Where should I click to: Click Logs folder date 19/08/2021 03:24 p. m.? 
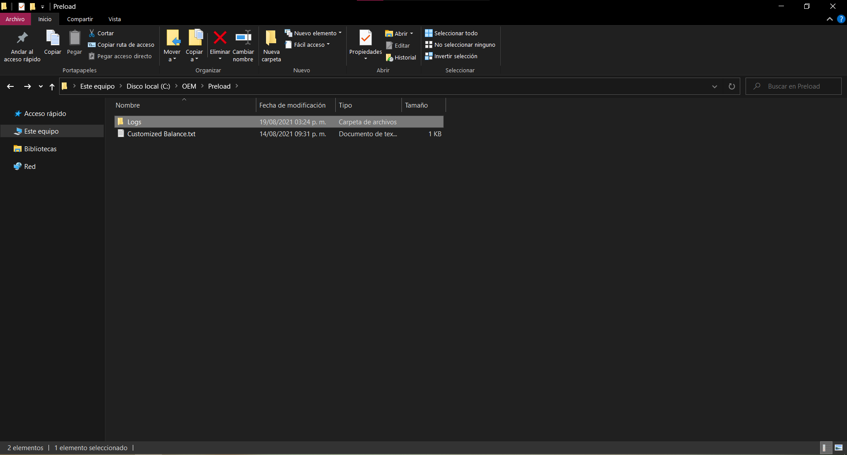(x=292, y=122)
